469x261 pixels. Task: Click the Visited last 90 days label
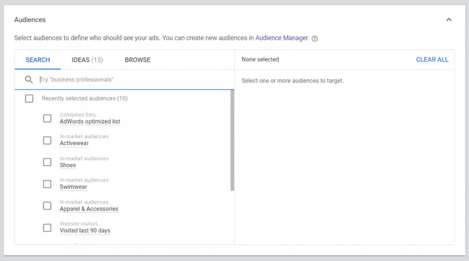pos(85,230)
